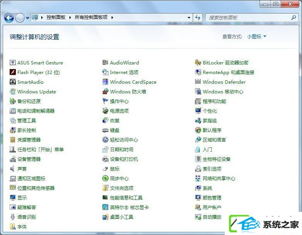Open the 程序和功能 icon

click(x=198, y=101)
